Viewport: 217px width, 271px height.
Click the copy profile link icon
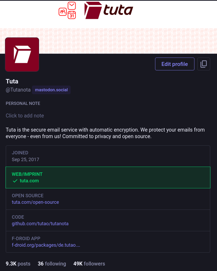204,64
